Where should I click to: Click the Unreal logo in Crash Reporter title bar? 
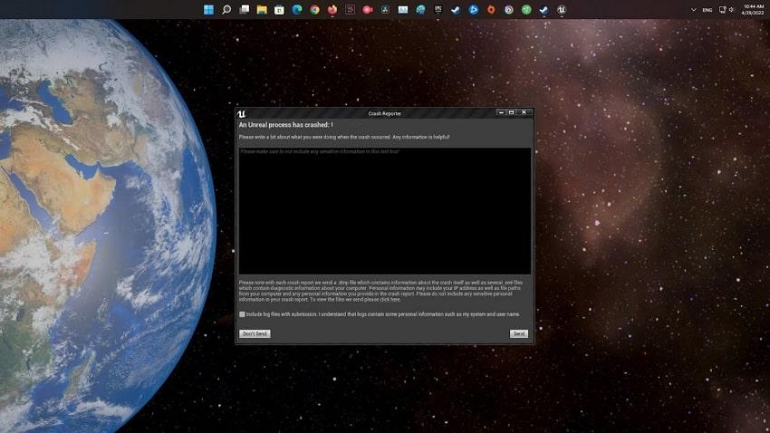[241, 114]
